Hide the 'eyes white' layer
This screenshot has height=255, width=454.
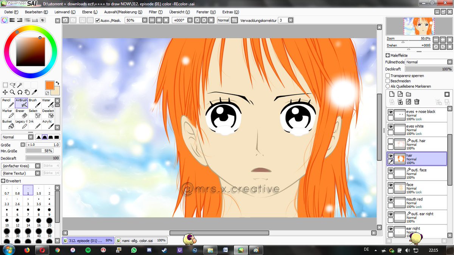click(x=390, y=127)
